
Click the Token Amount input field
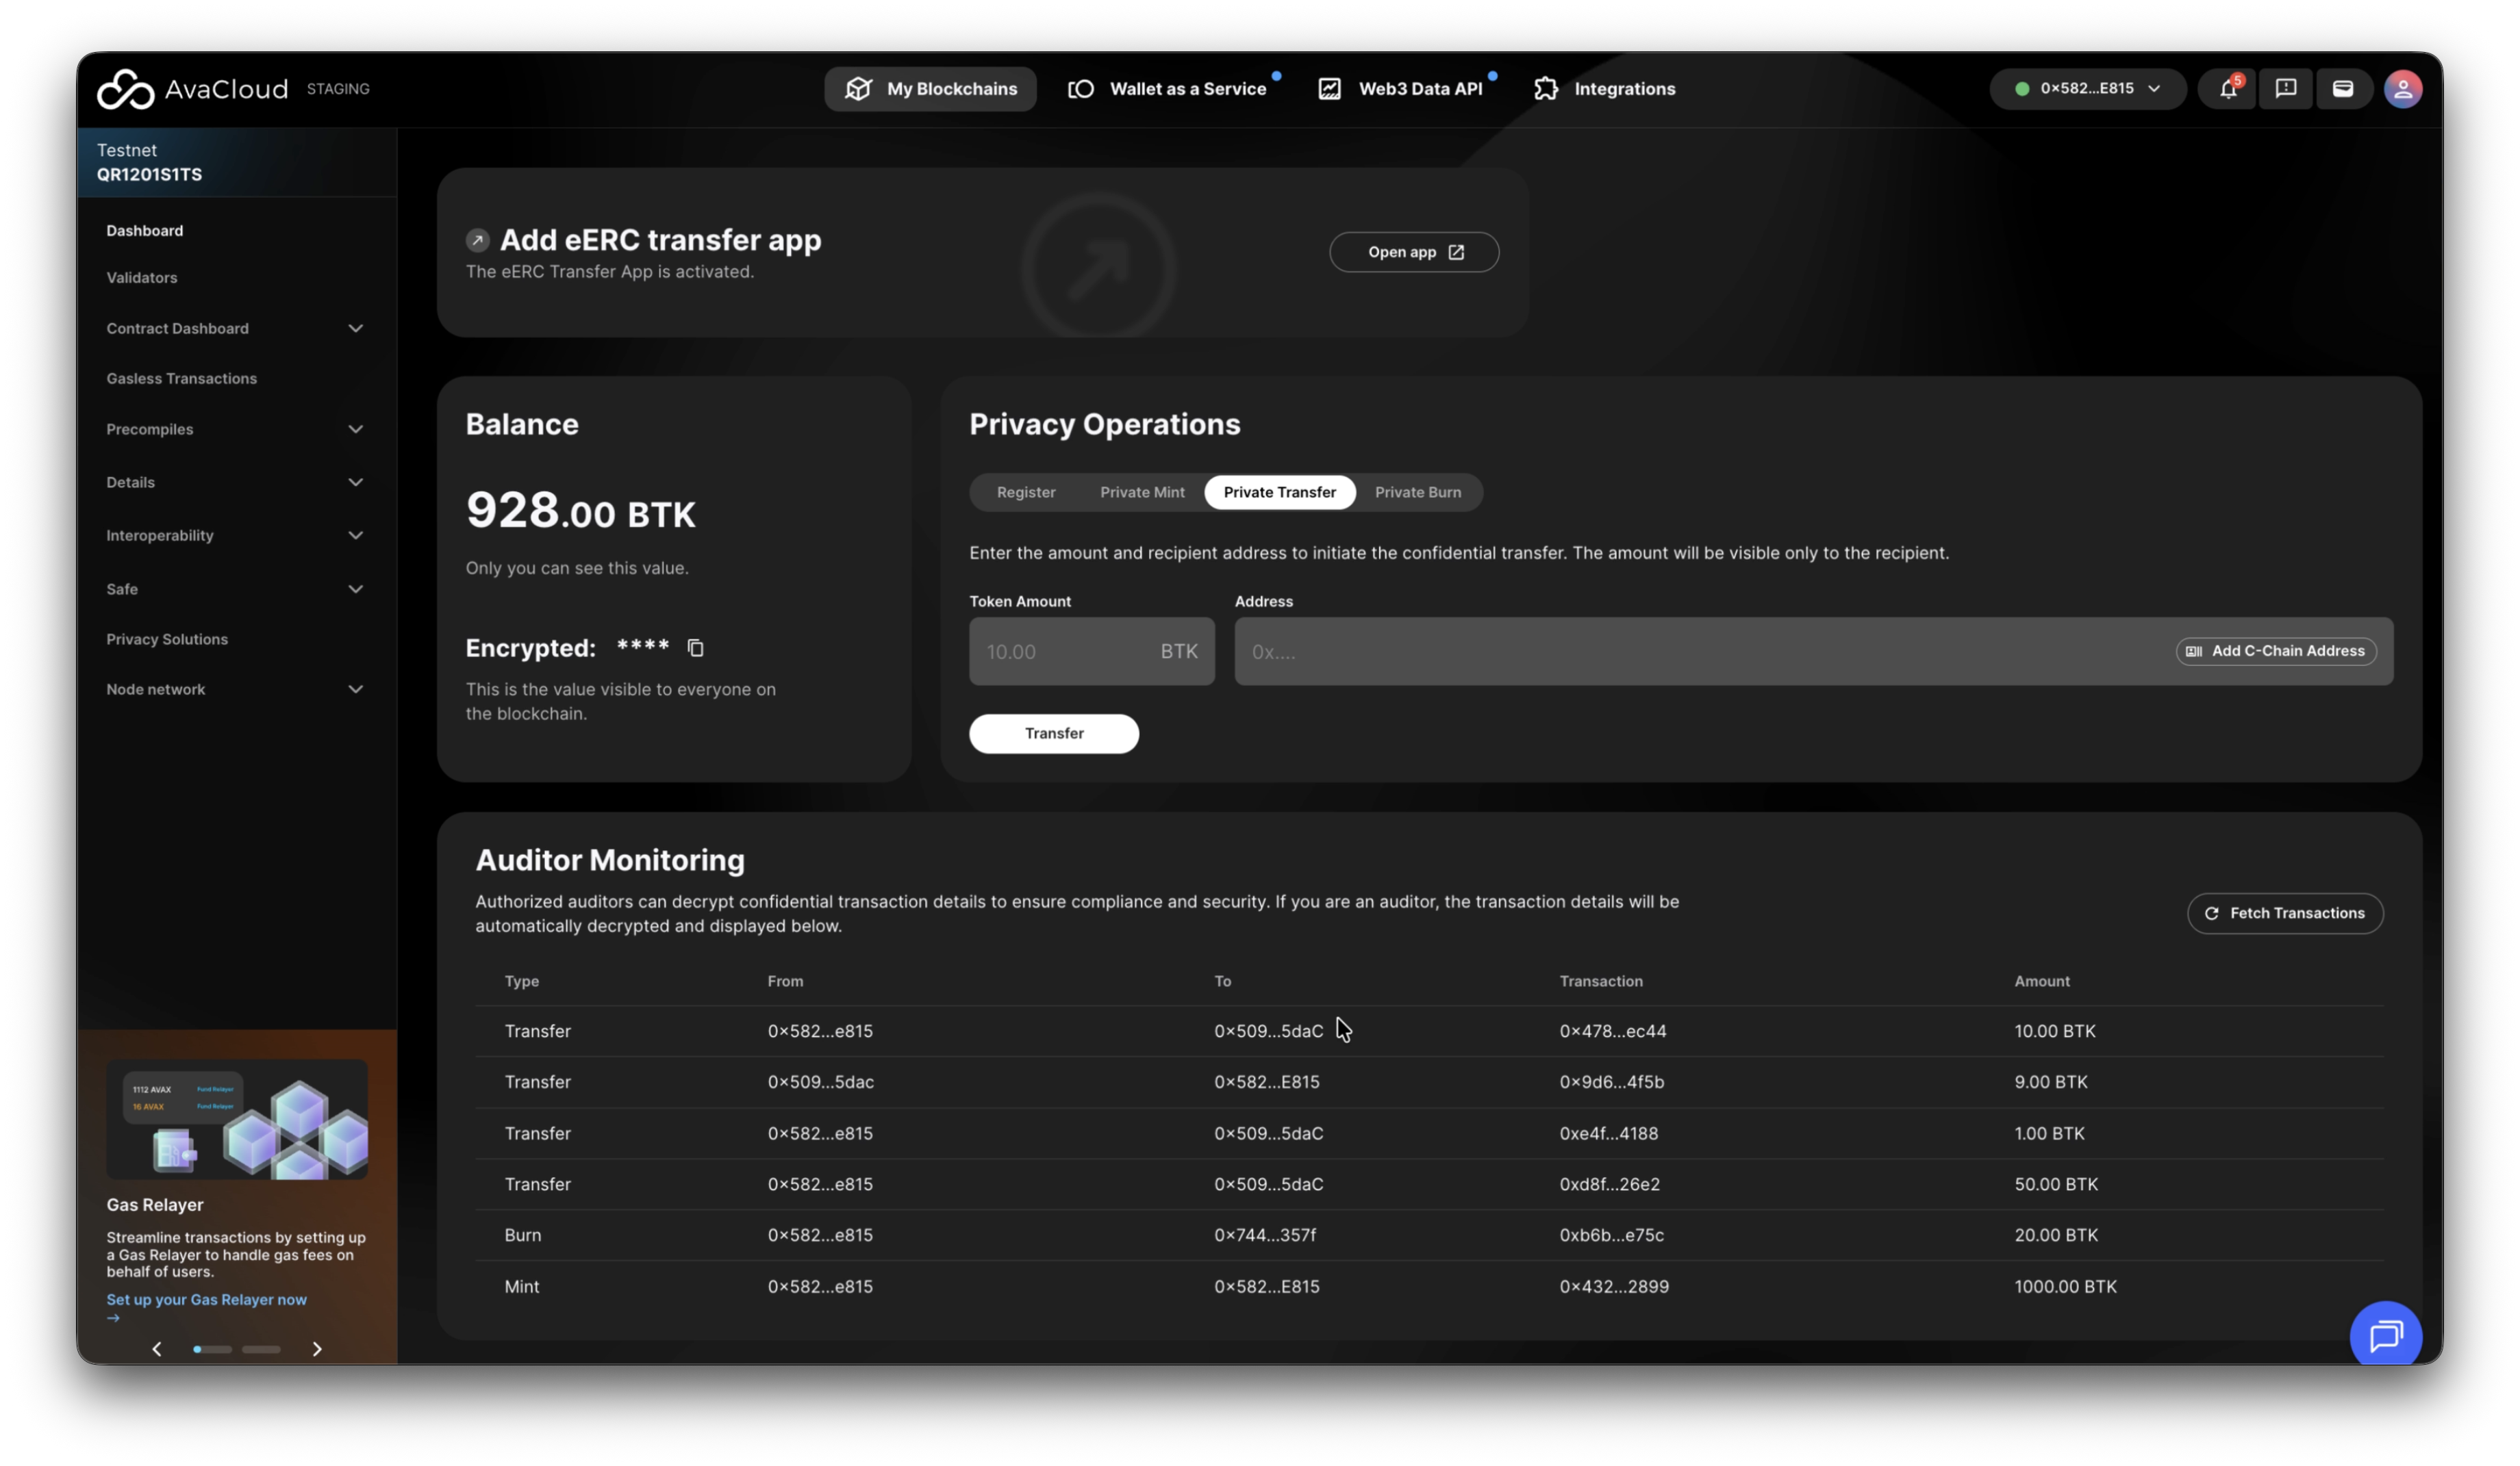(1060, 652)
